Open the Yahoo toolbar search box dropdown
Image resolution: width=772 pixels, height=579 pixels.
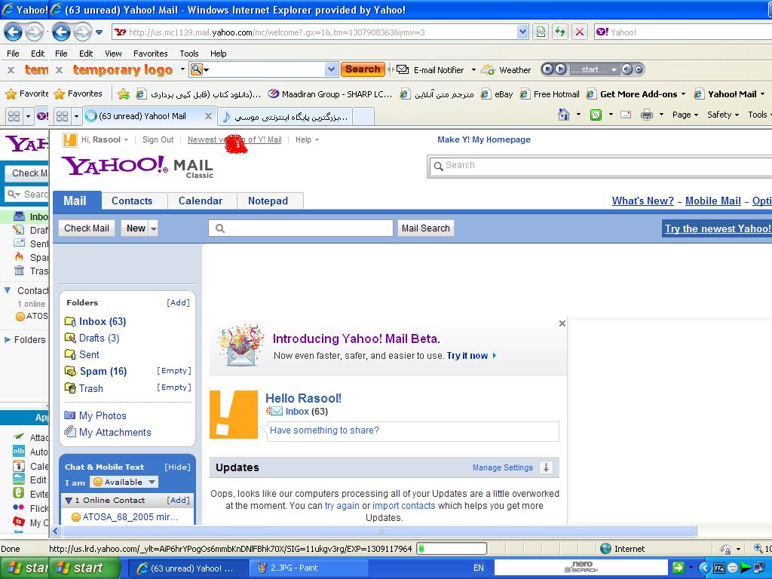(x=332, y=69)
